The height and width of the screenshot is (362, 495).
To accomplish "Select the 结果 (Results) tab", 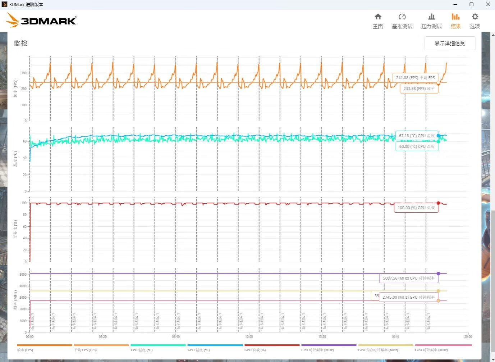I will [x=455, y=21].
